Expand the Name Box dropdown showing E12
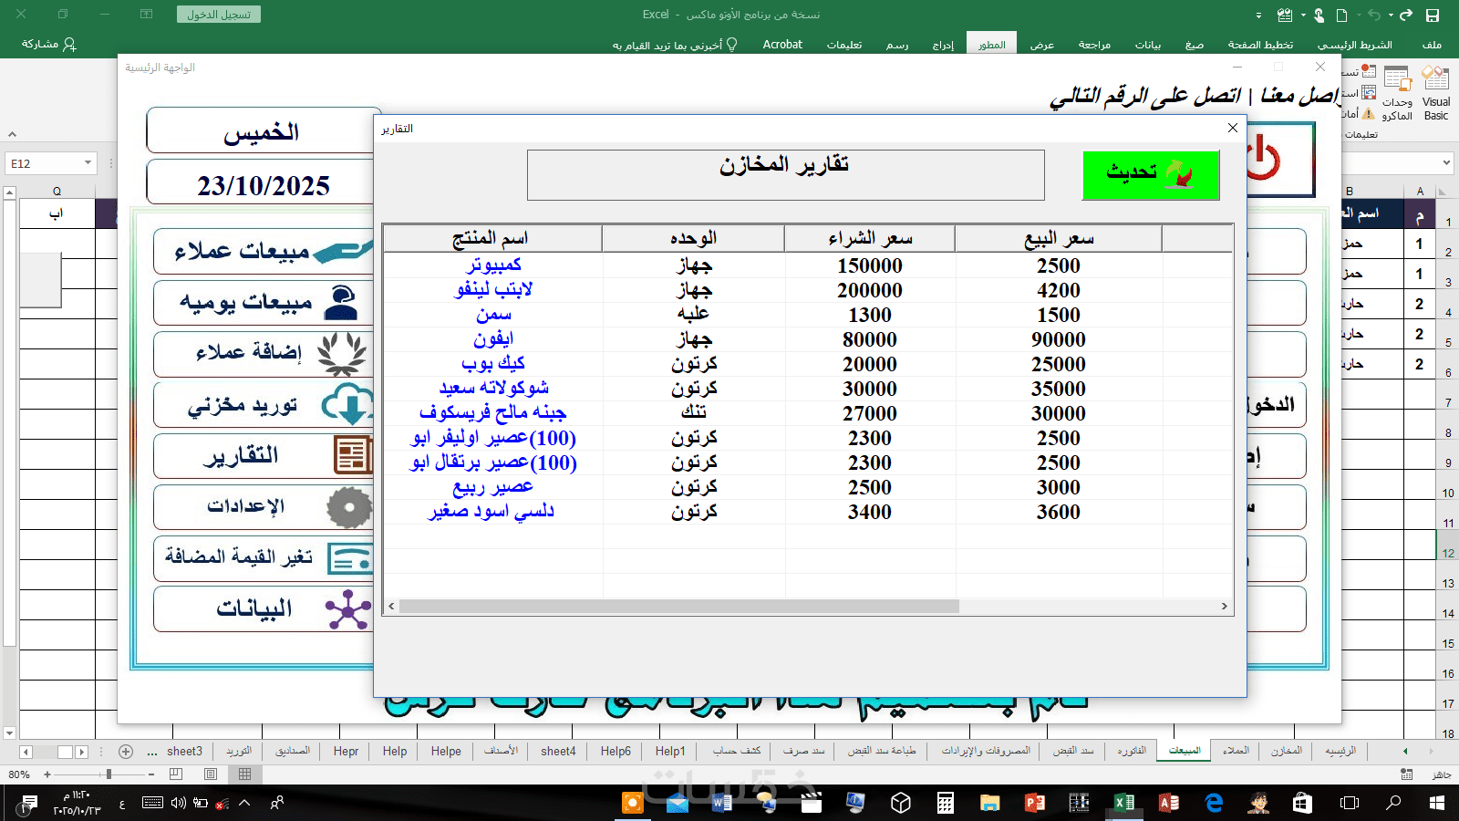Viewport: 1459px width, 821px height. tap(88, 163)
